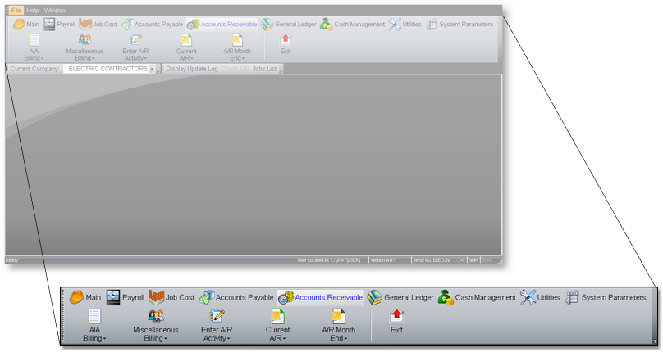
Task: Click 'User Located in: C:\AW7\USER\' status text
Action: tap(328, 260)
